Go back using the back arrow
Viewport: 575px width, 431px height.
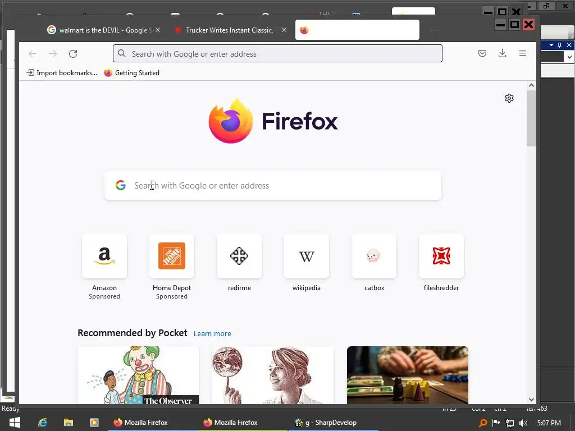pos(33,54)
